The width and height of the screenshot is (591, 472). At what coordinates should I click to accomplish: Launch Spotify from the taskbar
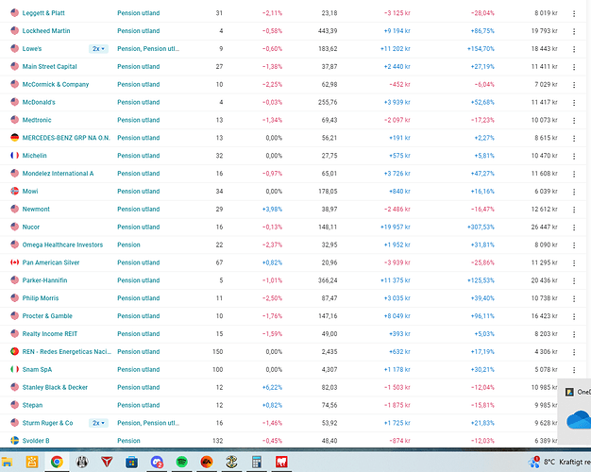tap(180, 462)
